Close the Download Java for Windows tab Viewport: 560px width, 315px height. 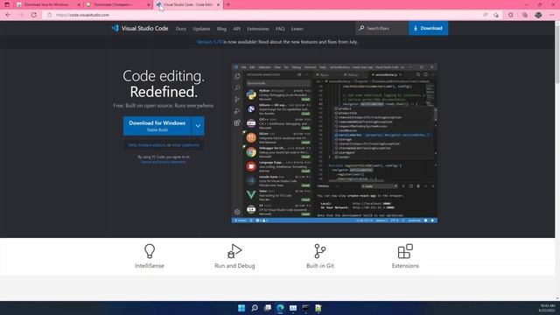(x=79, y=4)
